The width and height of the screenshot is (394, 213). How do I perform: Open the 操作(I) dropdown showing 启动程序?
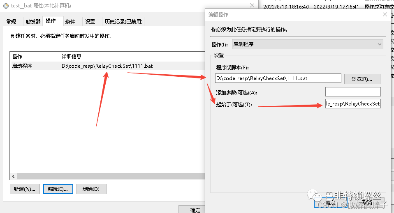pos(308,44)
